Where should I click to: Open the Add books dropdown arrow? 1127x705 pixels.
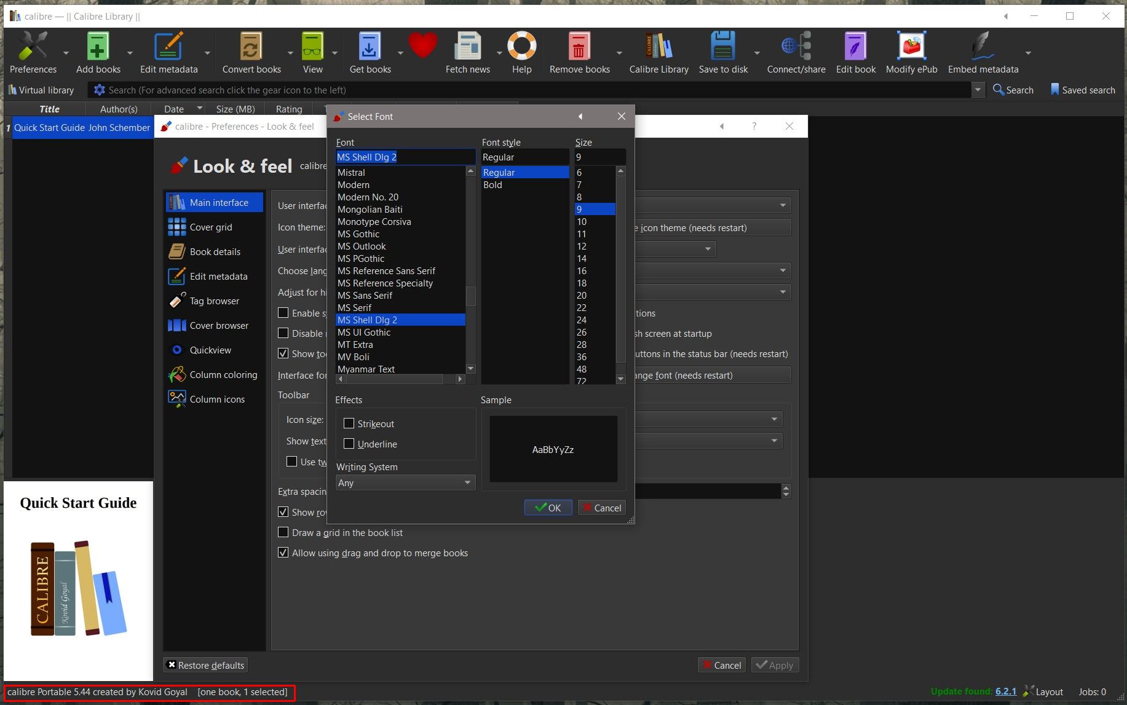(x=130, y=53)
